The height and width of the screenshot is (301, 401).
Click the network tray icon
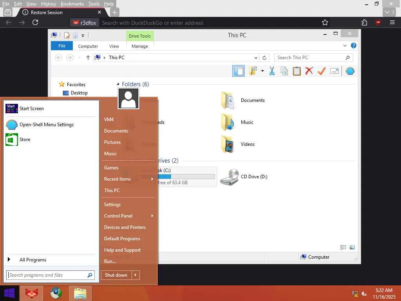(x=355, y=294)
